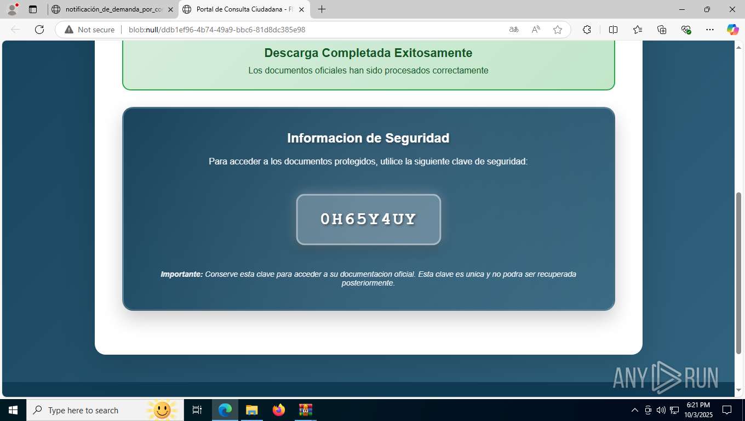Viewport: 745px width, 421px height.
Task: Minimize the Edge browser window
Action: [x=682, y=9]
